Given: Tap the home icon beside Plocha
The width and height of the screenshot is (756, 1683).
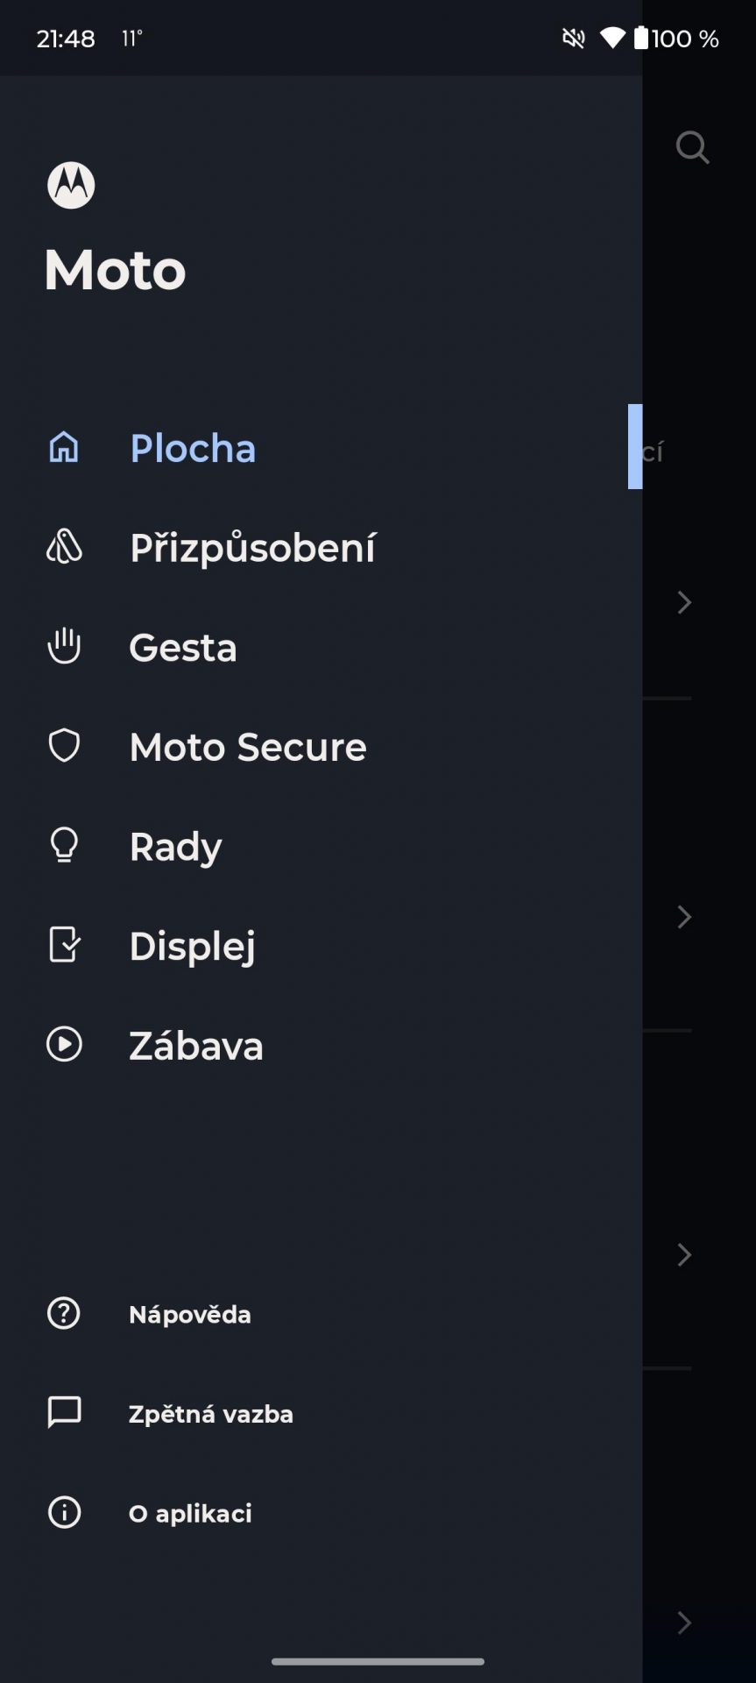Looking at the screenshot, I should [64, 447].
